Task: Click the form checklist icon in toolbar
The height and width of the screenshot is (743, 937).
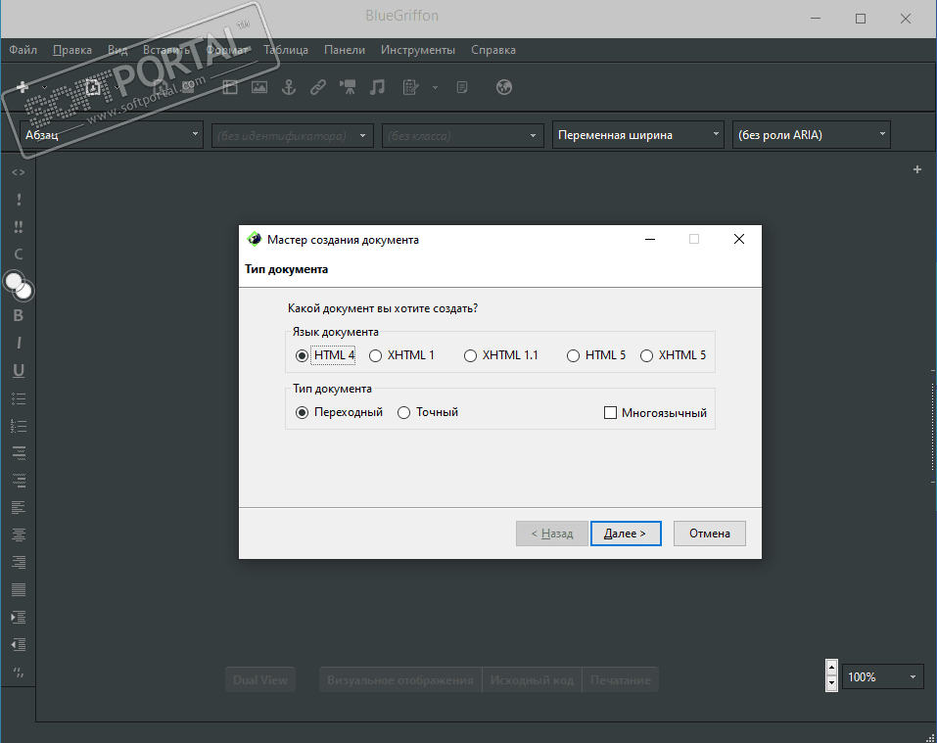Action: pos(410,87)
